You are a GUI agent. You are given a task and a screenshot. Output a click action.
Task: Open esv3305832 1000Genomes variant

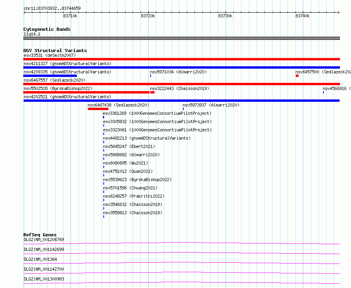tap(157, 122)
